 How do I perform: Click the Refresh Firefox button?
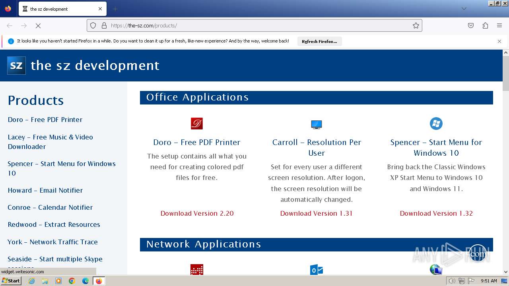pos(319,41)
